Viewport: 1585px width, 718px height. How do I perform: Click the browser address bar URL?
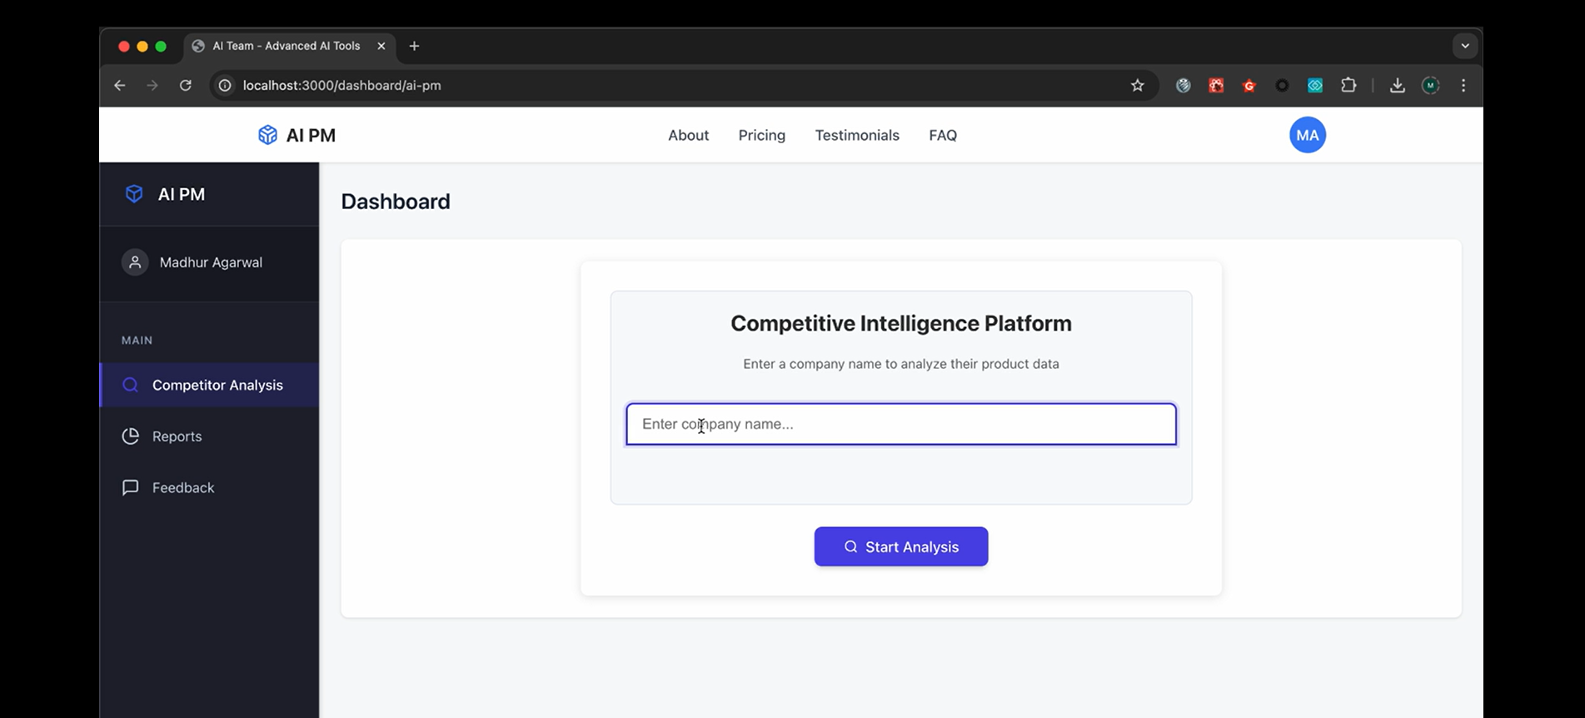coord(341,85)
